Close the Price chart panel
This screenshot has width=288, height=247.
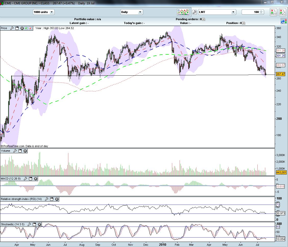coord(22,28)
